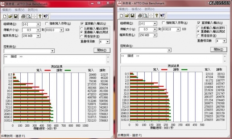Click value 29312 in right window results
Viewport: 232px width, 139px height.
coord(221,74)
